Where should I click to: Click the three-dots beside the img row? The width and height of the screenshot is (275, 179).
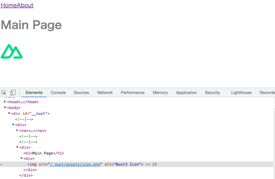click(x=1, y=164)
